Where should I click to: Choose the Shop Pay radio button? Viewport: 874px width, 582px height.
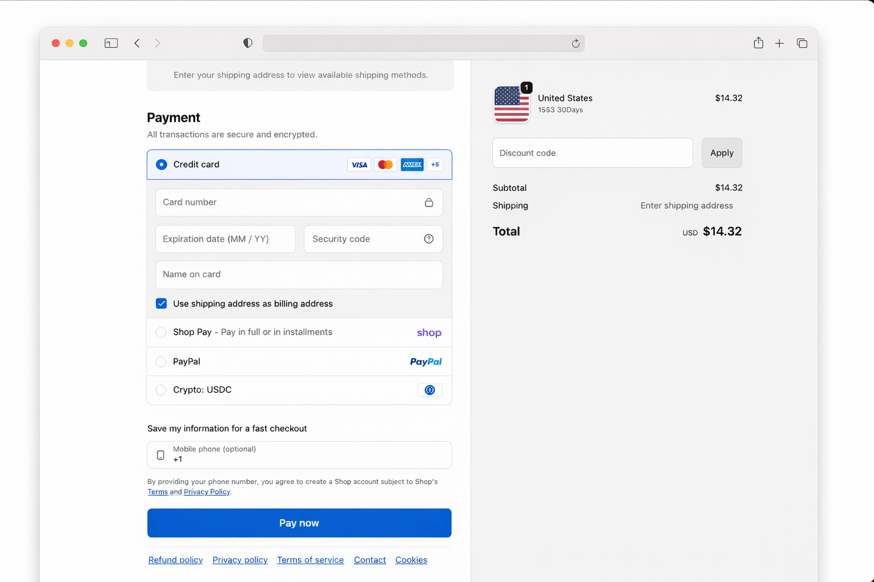point(161,332)
